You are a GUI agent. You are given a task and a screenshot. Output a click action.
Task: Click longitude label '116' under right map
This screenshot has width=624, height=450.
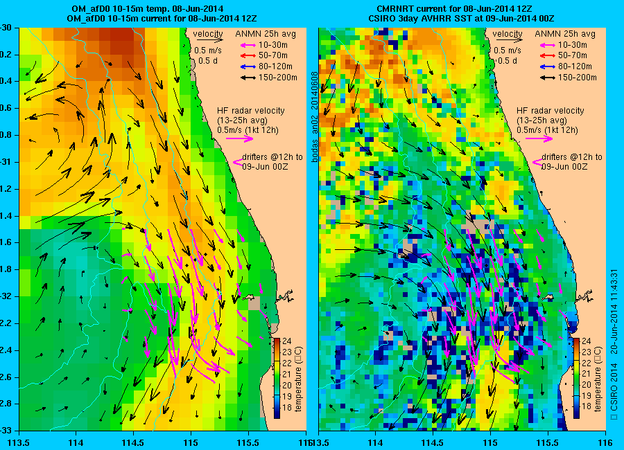(605, 442)
